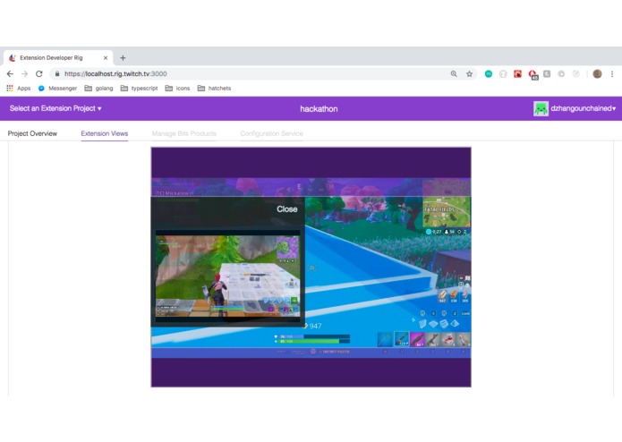
Task: Select the Extension Views tab
Action: 105,133
